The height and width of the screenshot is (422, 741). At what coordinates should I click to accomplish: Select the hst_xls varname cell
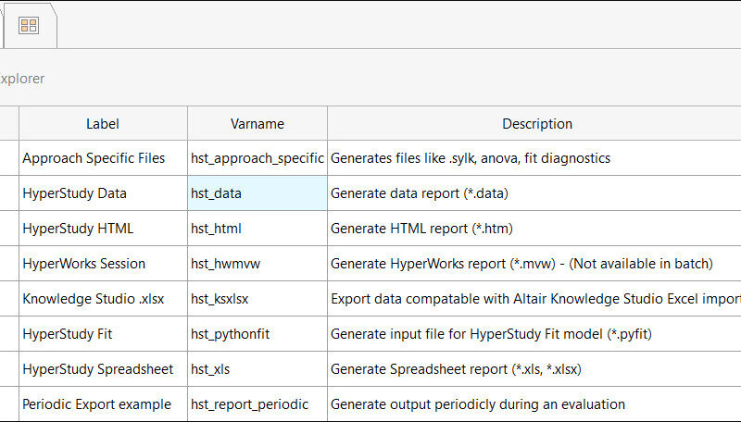coord(257,369)
